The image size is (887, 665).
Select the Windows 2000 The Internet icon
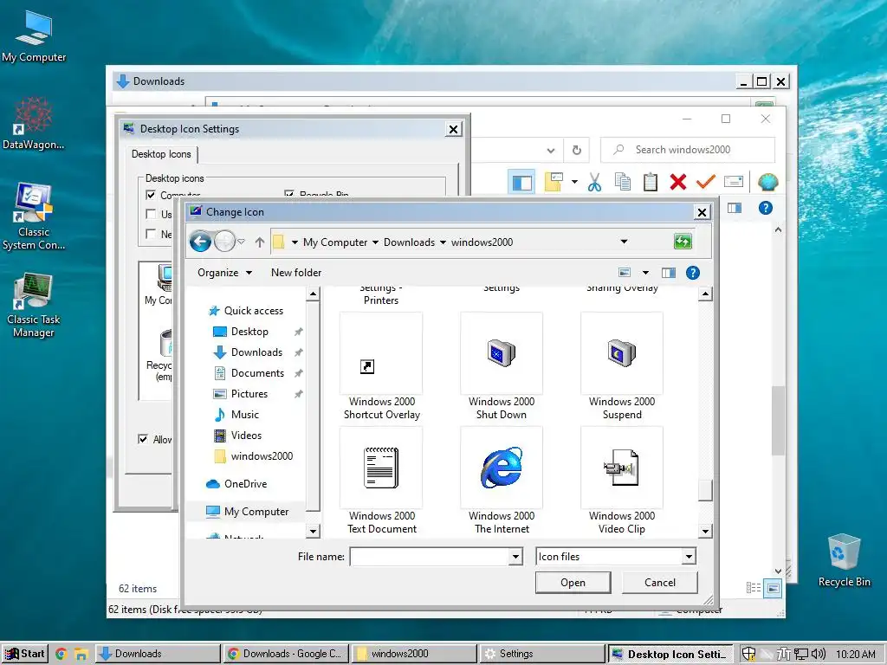pos(502,481)
